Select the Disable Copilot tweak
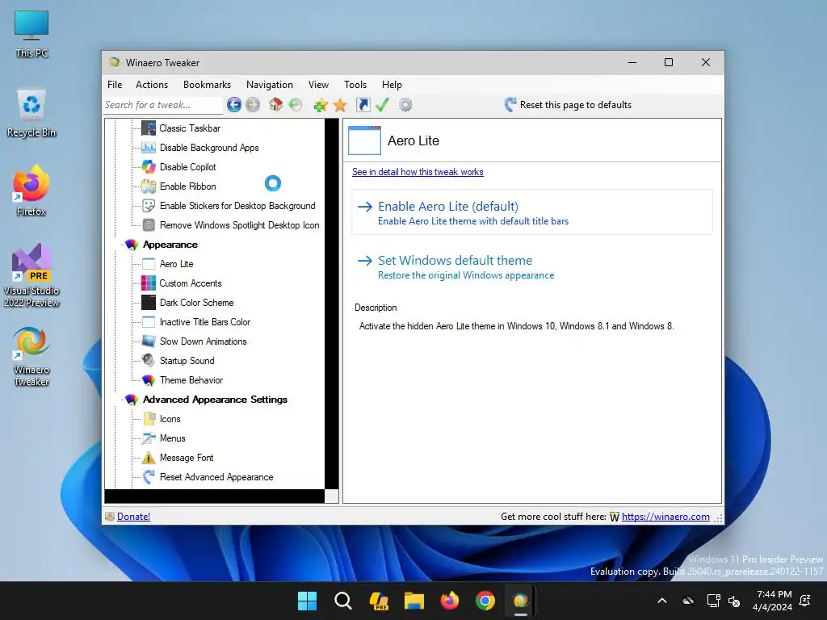Viewport: 827px width, 620px height. coord(187,167)
